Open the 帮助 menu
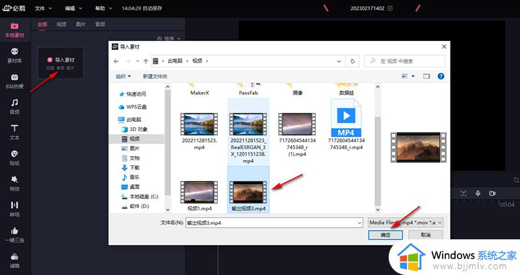The width and height of the screenshot is (520, 275). [x=103, y=8]
